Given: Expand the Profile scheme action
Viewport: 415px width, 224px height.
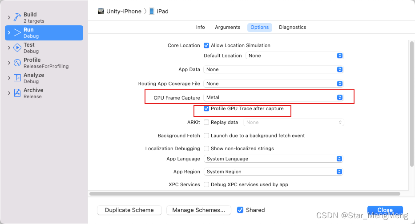Looking at the screenshot, I should click(x=9, y=63).
